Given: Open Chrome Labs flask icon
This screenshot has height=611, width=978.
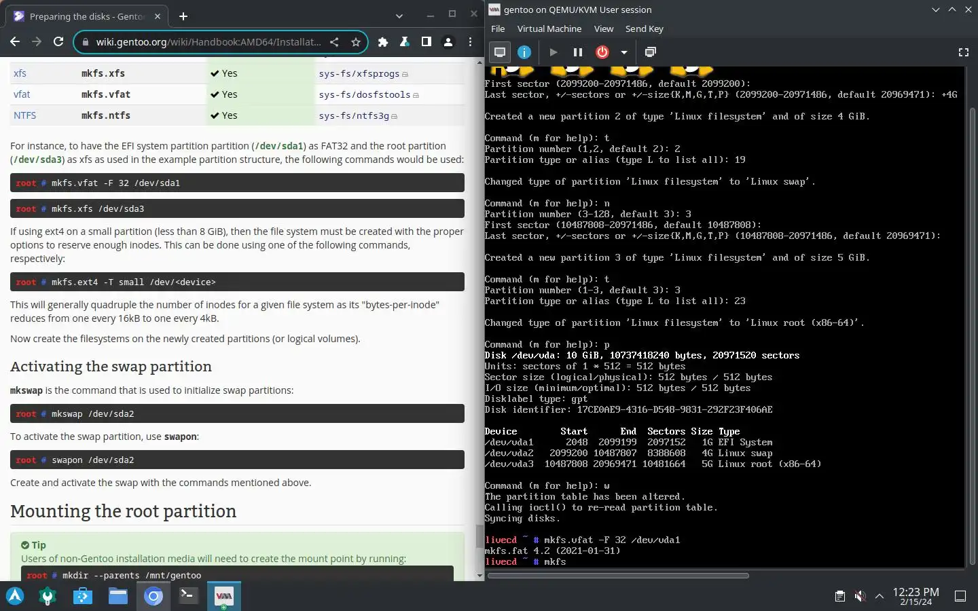Looking at the screenshot, I should [x=405, y=42].
